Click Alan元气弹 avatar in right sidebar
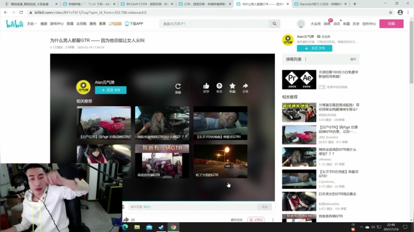This screenshot has height=232, width=414. [288, 40]
